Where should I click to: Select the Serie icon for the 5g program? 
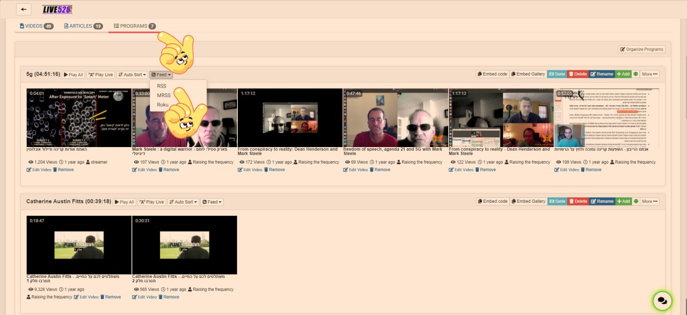[557, 74]
